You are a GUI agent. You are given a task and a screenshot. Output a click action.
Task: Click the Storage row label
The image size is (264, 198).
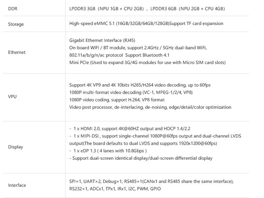[16, 24]
